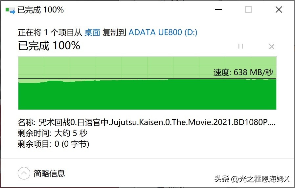Open the 桌面 source location link

click(92, 32)
